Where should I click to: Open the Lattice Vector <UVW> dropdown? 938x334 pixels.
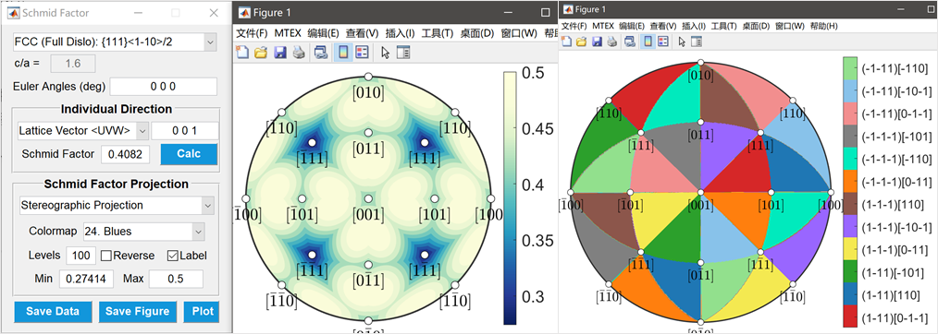pos(82,131)
